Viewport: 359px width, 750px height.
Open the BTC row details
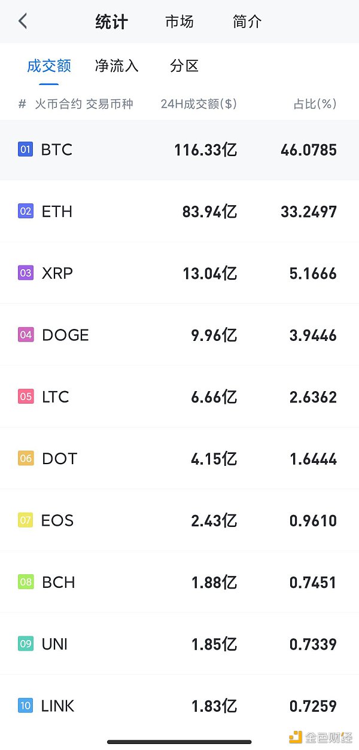click(180, 150)
